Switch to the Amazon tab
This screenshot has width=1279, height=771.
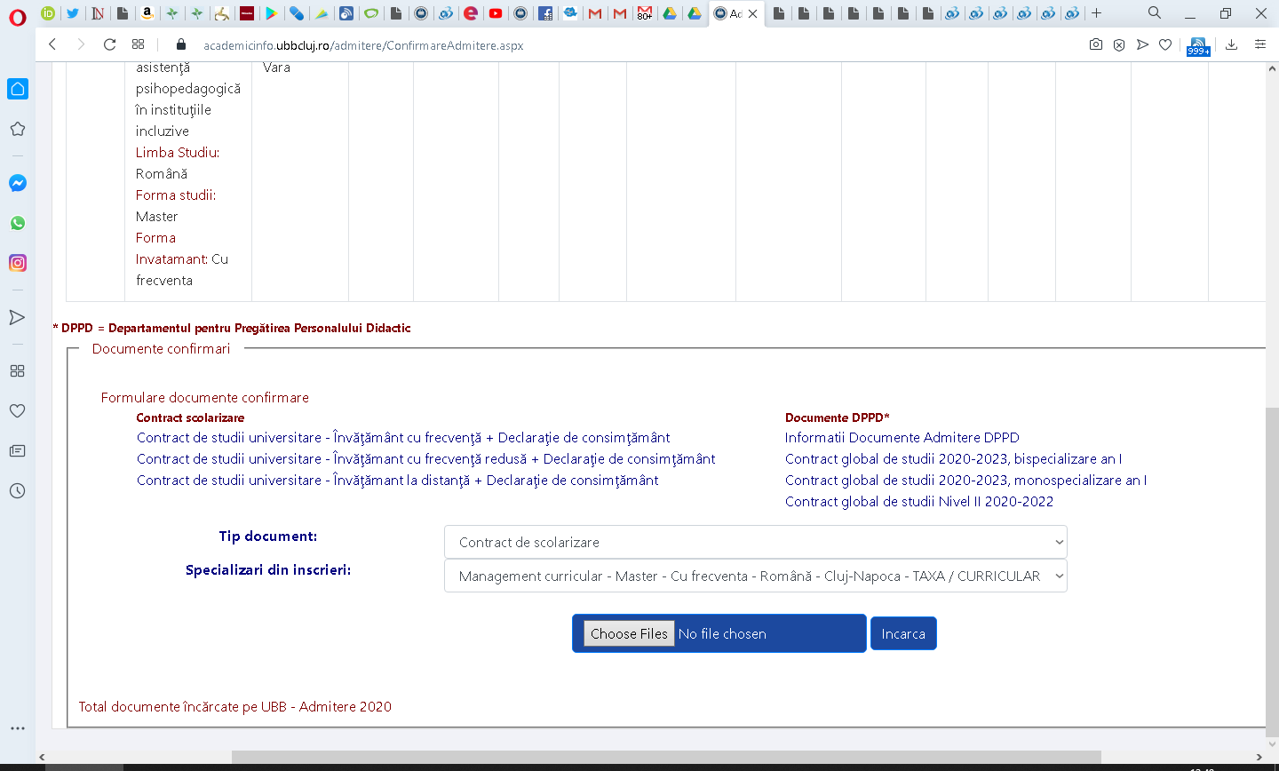coord(147,13)
